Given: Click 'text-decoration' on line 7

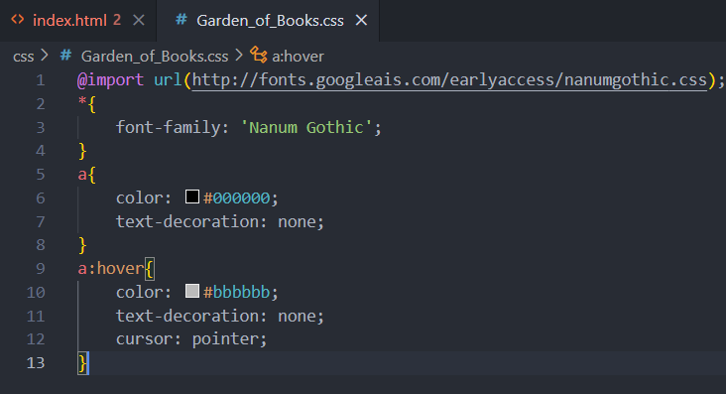Looking at the screenshot, I should [187, 221].
